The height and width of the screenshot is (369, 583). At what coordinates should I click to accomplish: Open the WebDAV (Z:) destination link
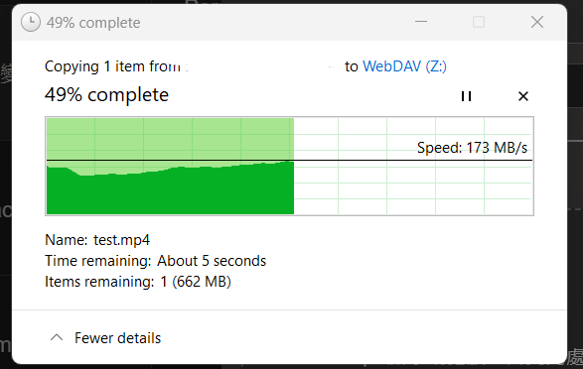[404, 66]
